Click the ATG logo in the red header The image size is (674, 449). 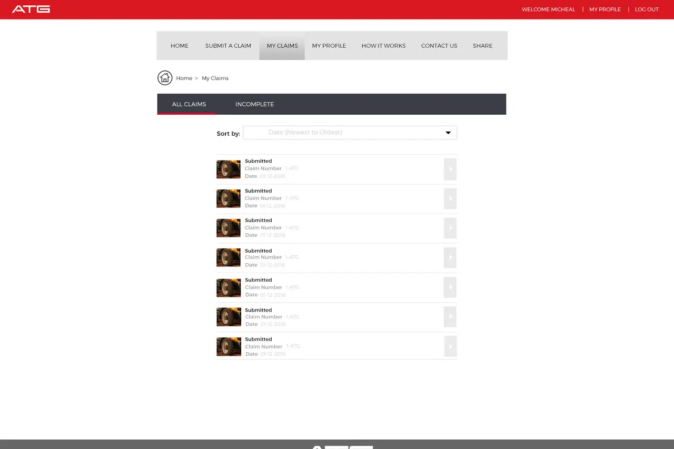(31, 9)
